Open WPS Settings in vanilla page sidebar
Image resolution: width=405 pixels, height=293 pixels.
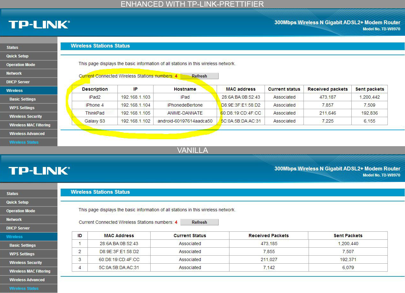coord(29,254)
